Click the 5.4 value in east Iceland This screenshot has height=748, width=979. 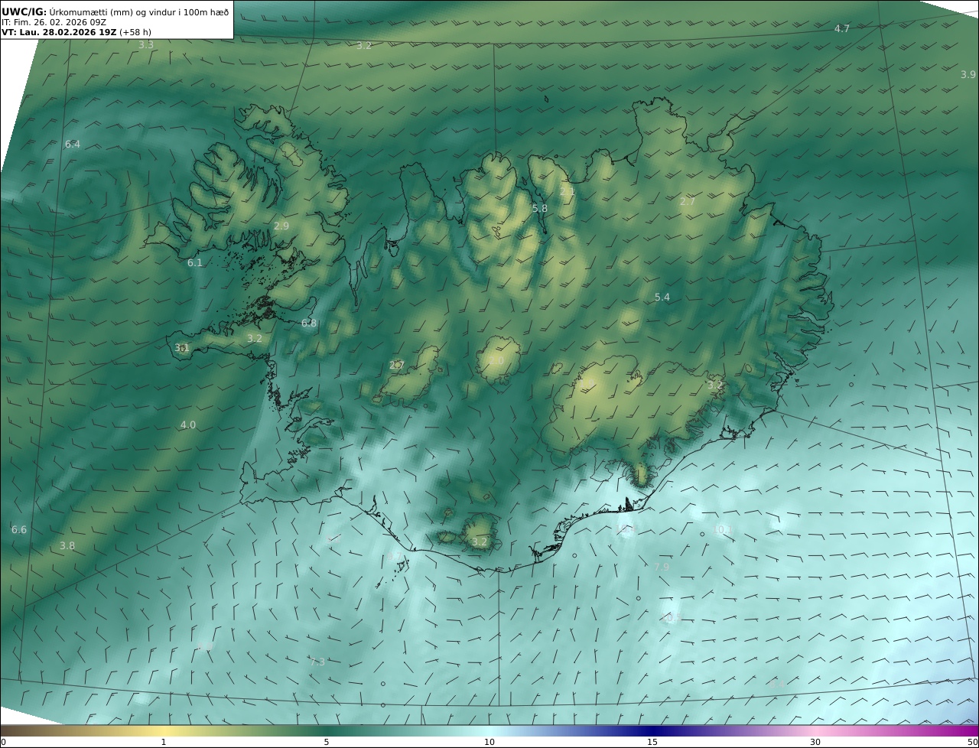pyautogui.click(x=662, y=297)
